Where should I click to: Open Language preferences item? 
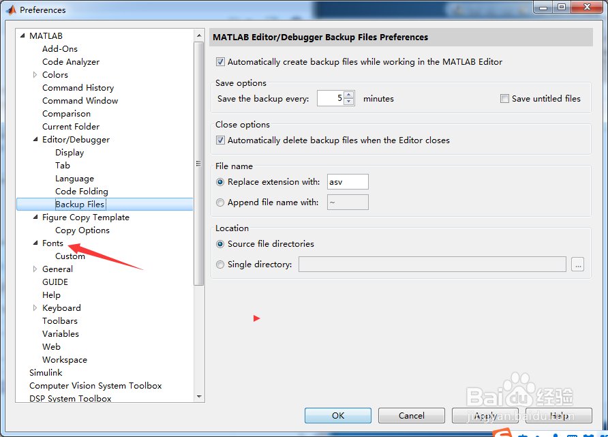click(x=74, y=179)
